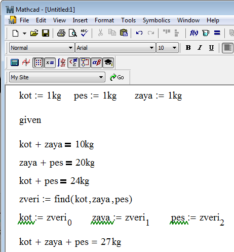The height and width of the screenshot is (252, 234).
Task: Open Print Preview icon
Action: (73, 33)
